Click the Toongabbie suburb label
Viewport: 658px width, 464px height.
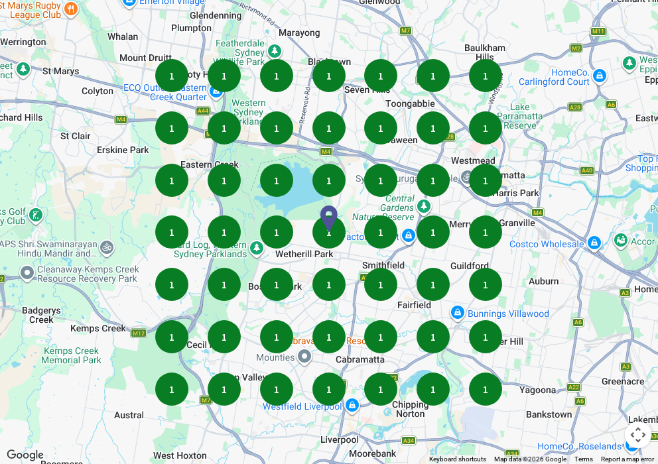[410, 103]
